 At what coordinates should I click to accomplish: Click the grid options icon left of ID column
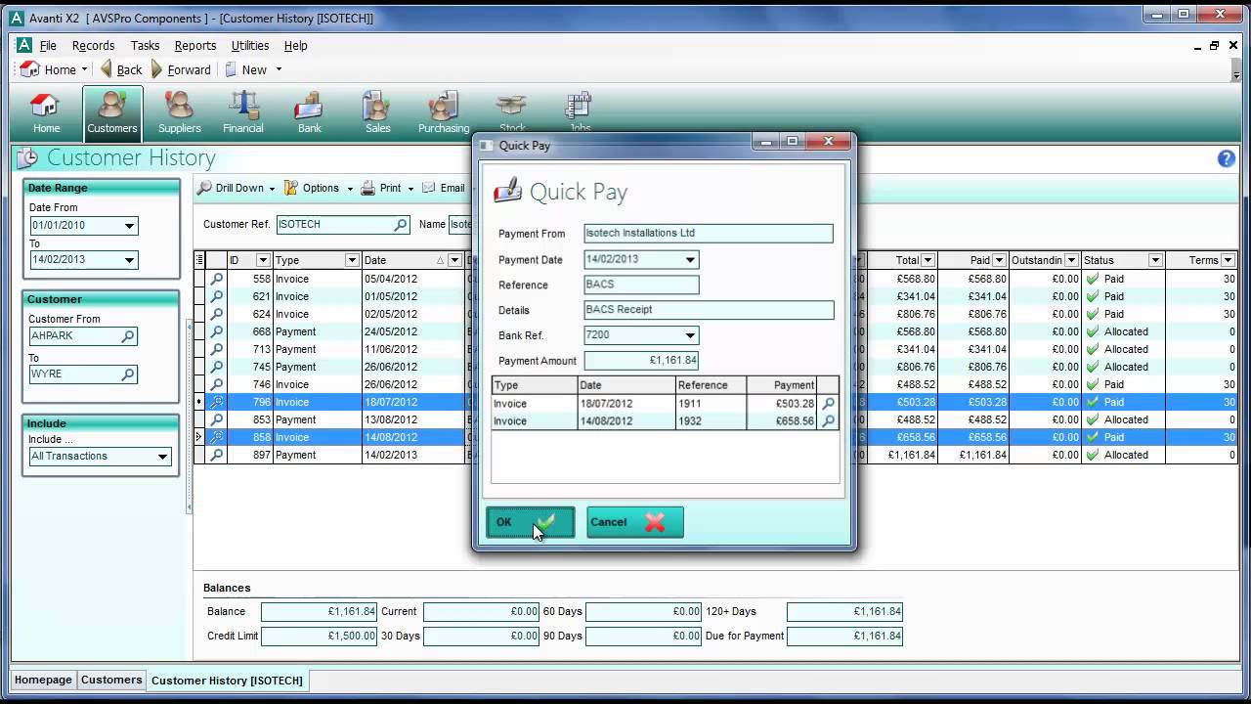[200, 260]
